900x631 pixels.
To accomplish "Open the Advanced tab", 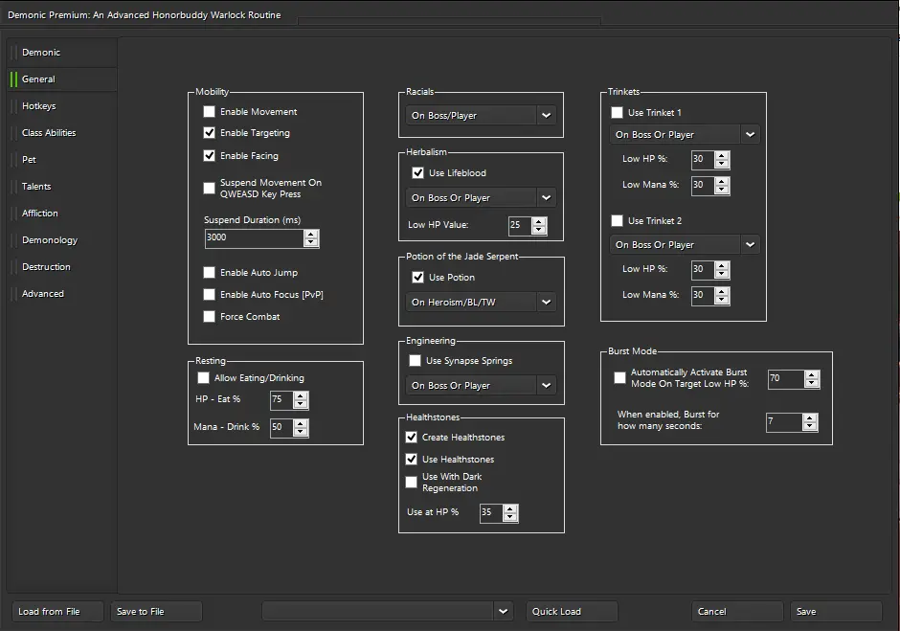I will (62, 293).
